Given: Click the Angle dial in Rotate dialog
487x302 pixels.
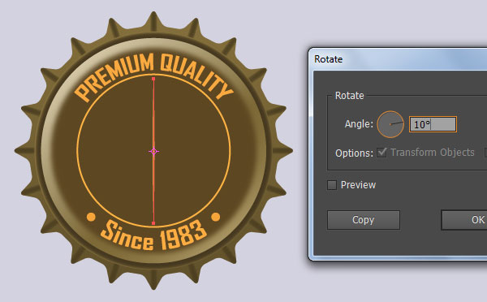Looking at the screenshot, I should click(x=390, y=124).
